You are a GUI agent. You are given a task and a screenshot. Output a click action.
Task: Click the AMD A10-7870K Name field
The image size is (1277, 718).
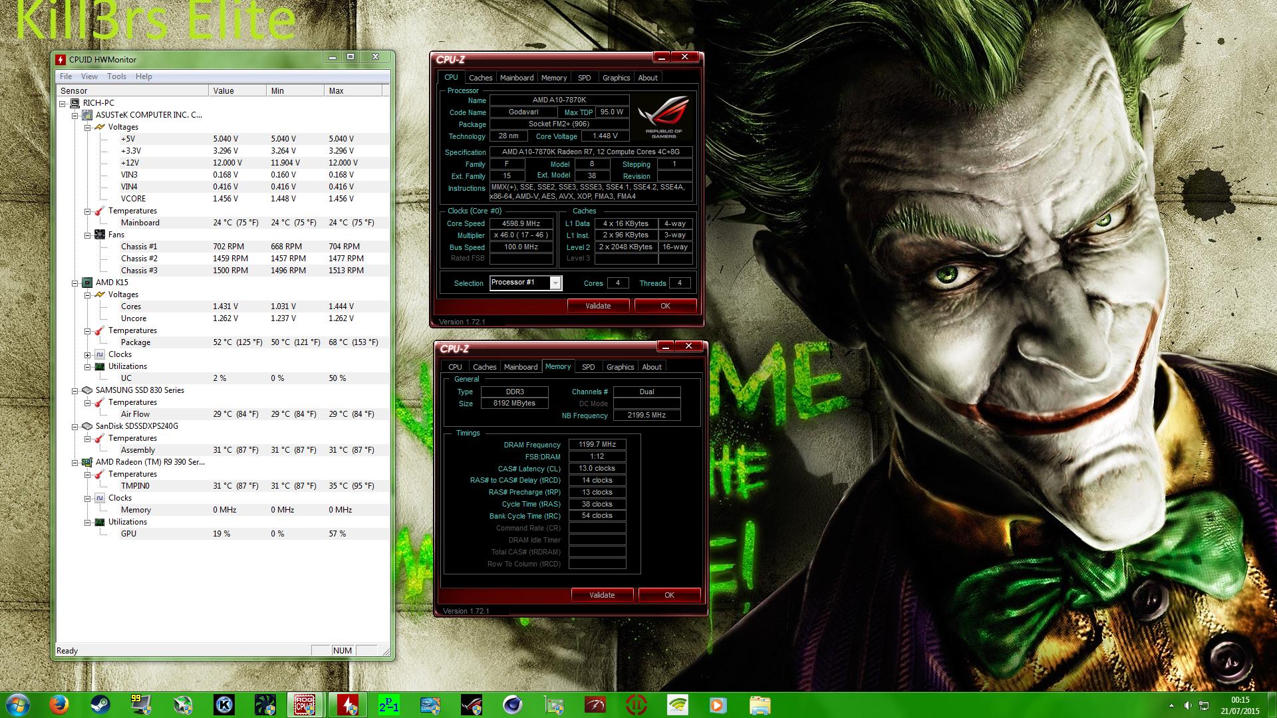pos(559,100)
